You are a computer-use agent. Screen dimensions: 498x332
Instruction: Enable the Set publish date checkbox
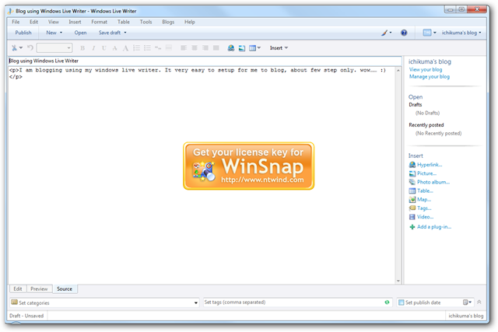click(x=402, y=302)
